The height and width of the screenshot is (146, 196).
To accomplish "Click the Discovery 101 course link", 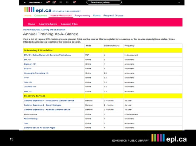I will (x=30, y=64).
